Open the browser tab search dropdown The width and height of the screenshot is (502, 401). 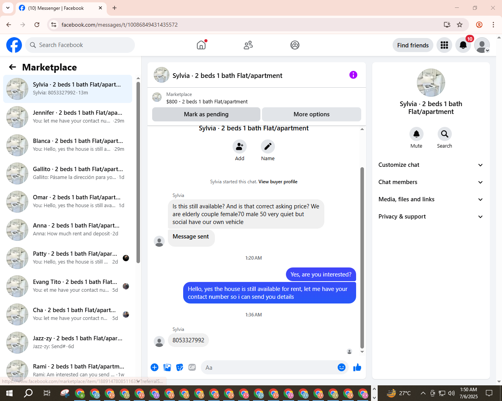(8, 8)
